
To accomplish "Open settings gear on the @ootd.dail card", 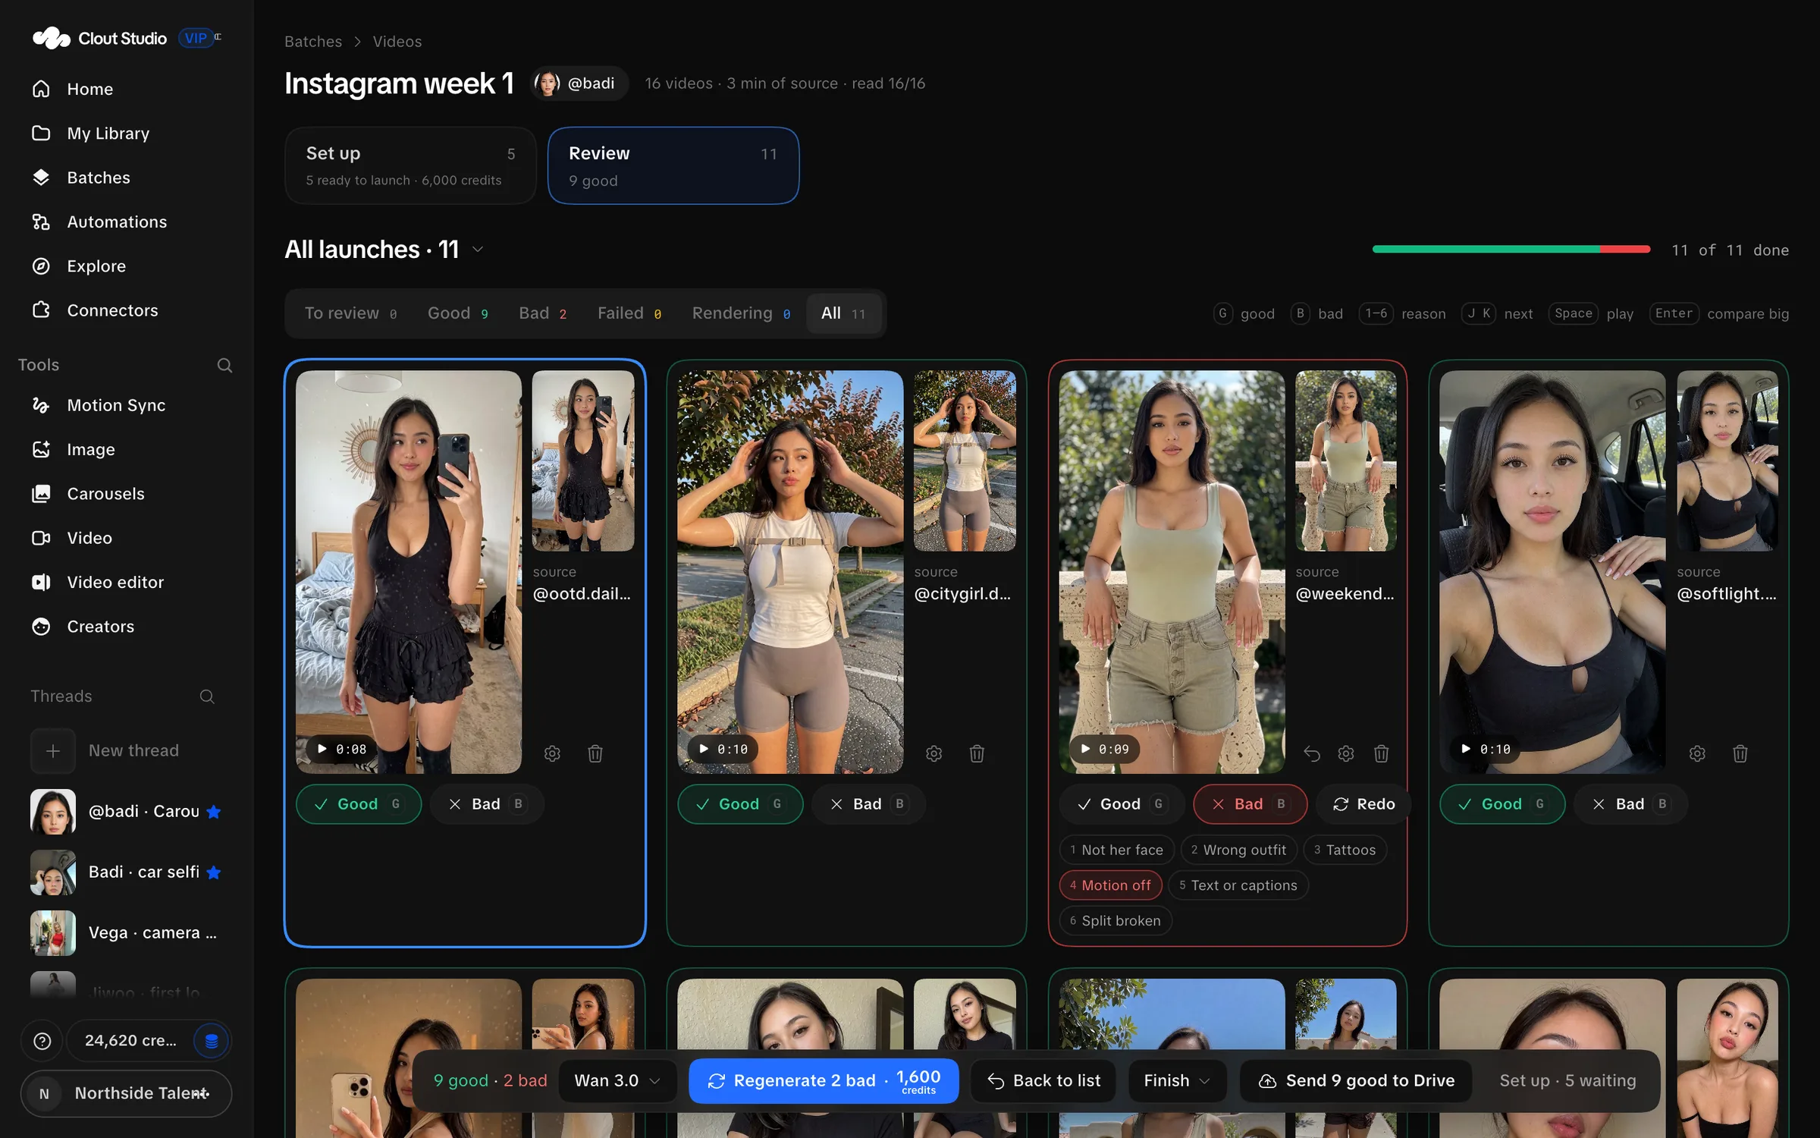I will pyautogui.click(x=552, y=753).
